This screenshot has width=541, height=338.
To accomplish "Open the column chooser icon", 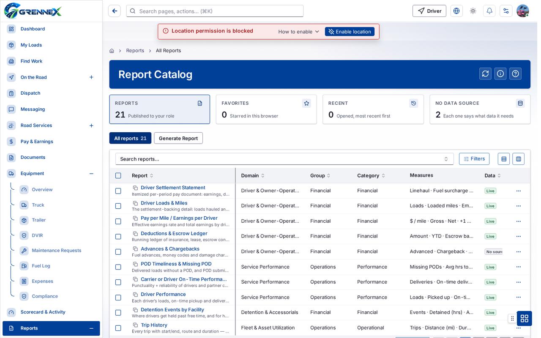I will (x=519, y=159).
